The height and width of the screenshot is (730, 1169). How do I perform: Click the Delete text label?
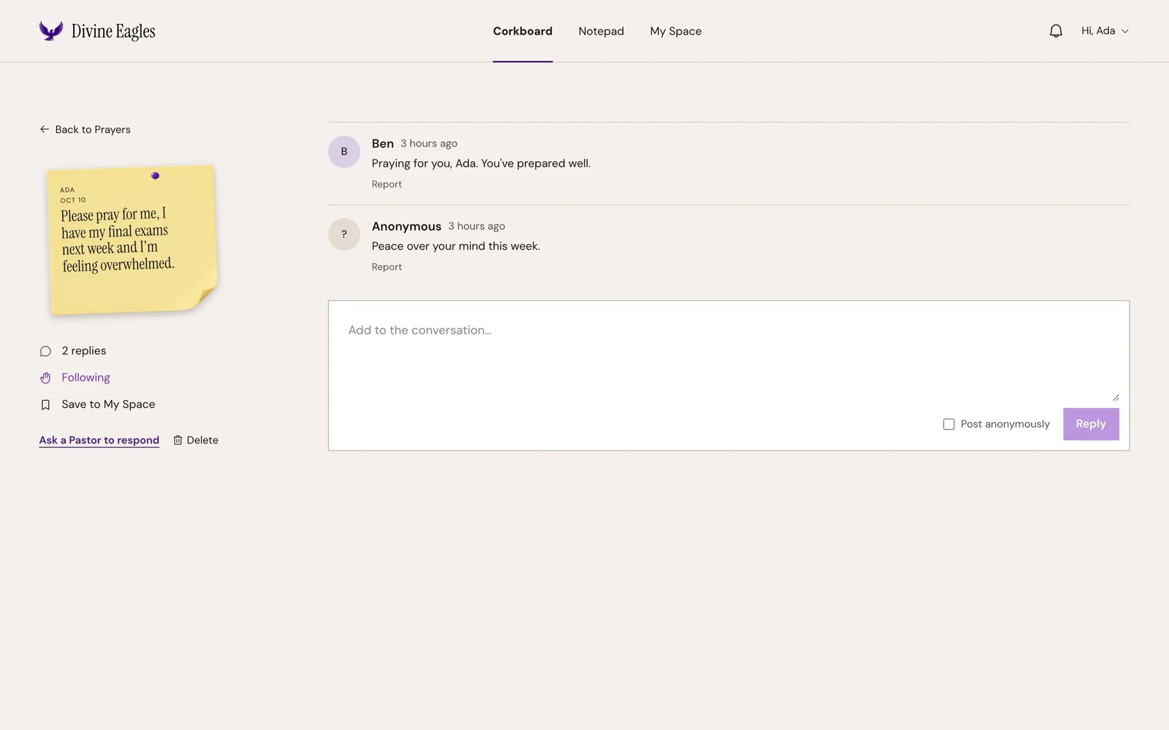point(202,440)
